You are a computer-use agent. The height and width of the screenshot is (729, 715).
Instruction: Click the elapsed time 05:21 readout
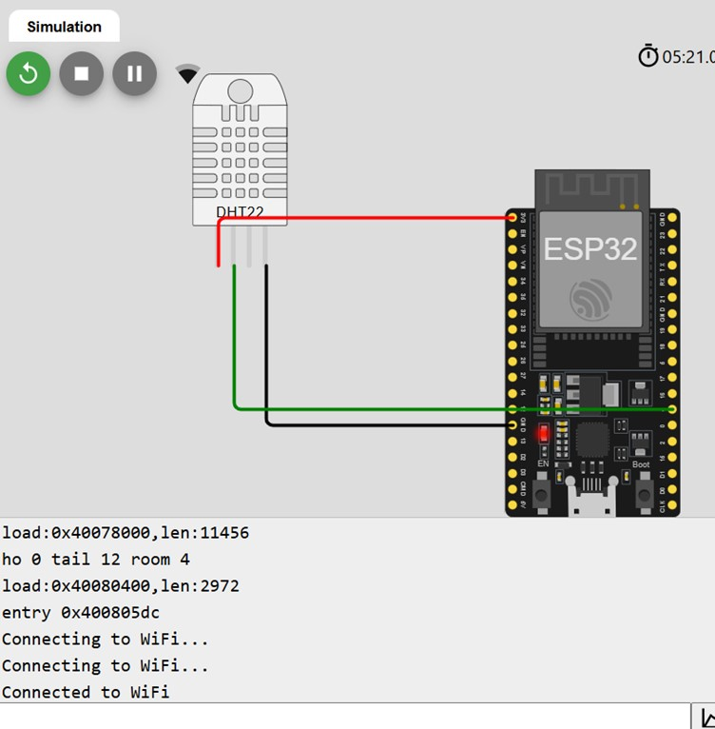tap(688, 57)
